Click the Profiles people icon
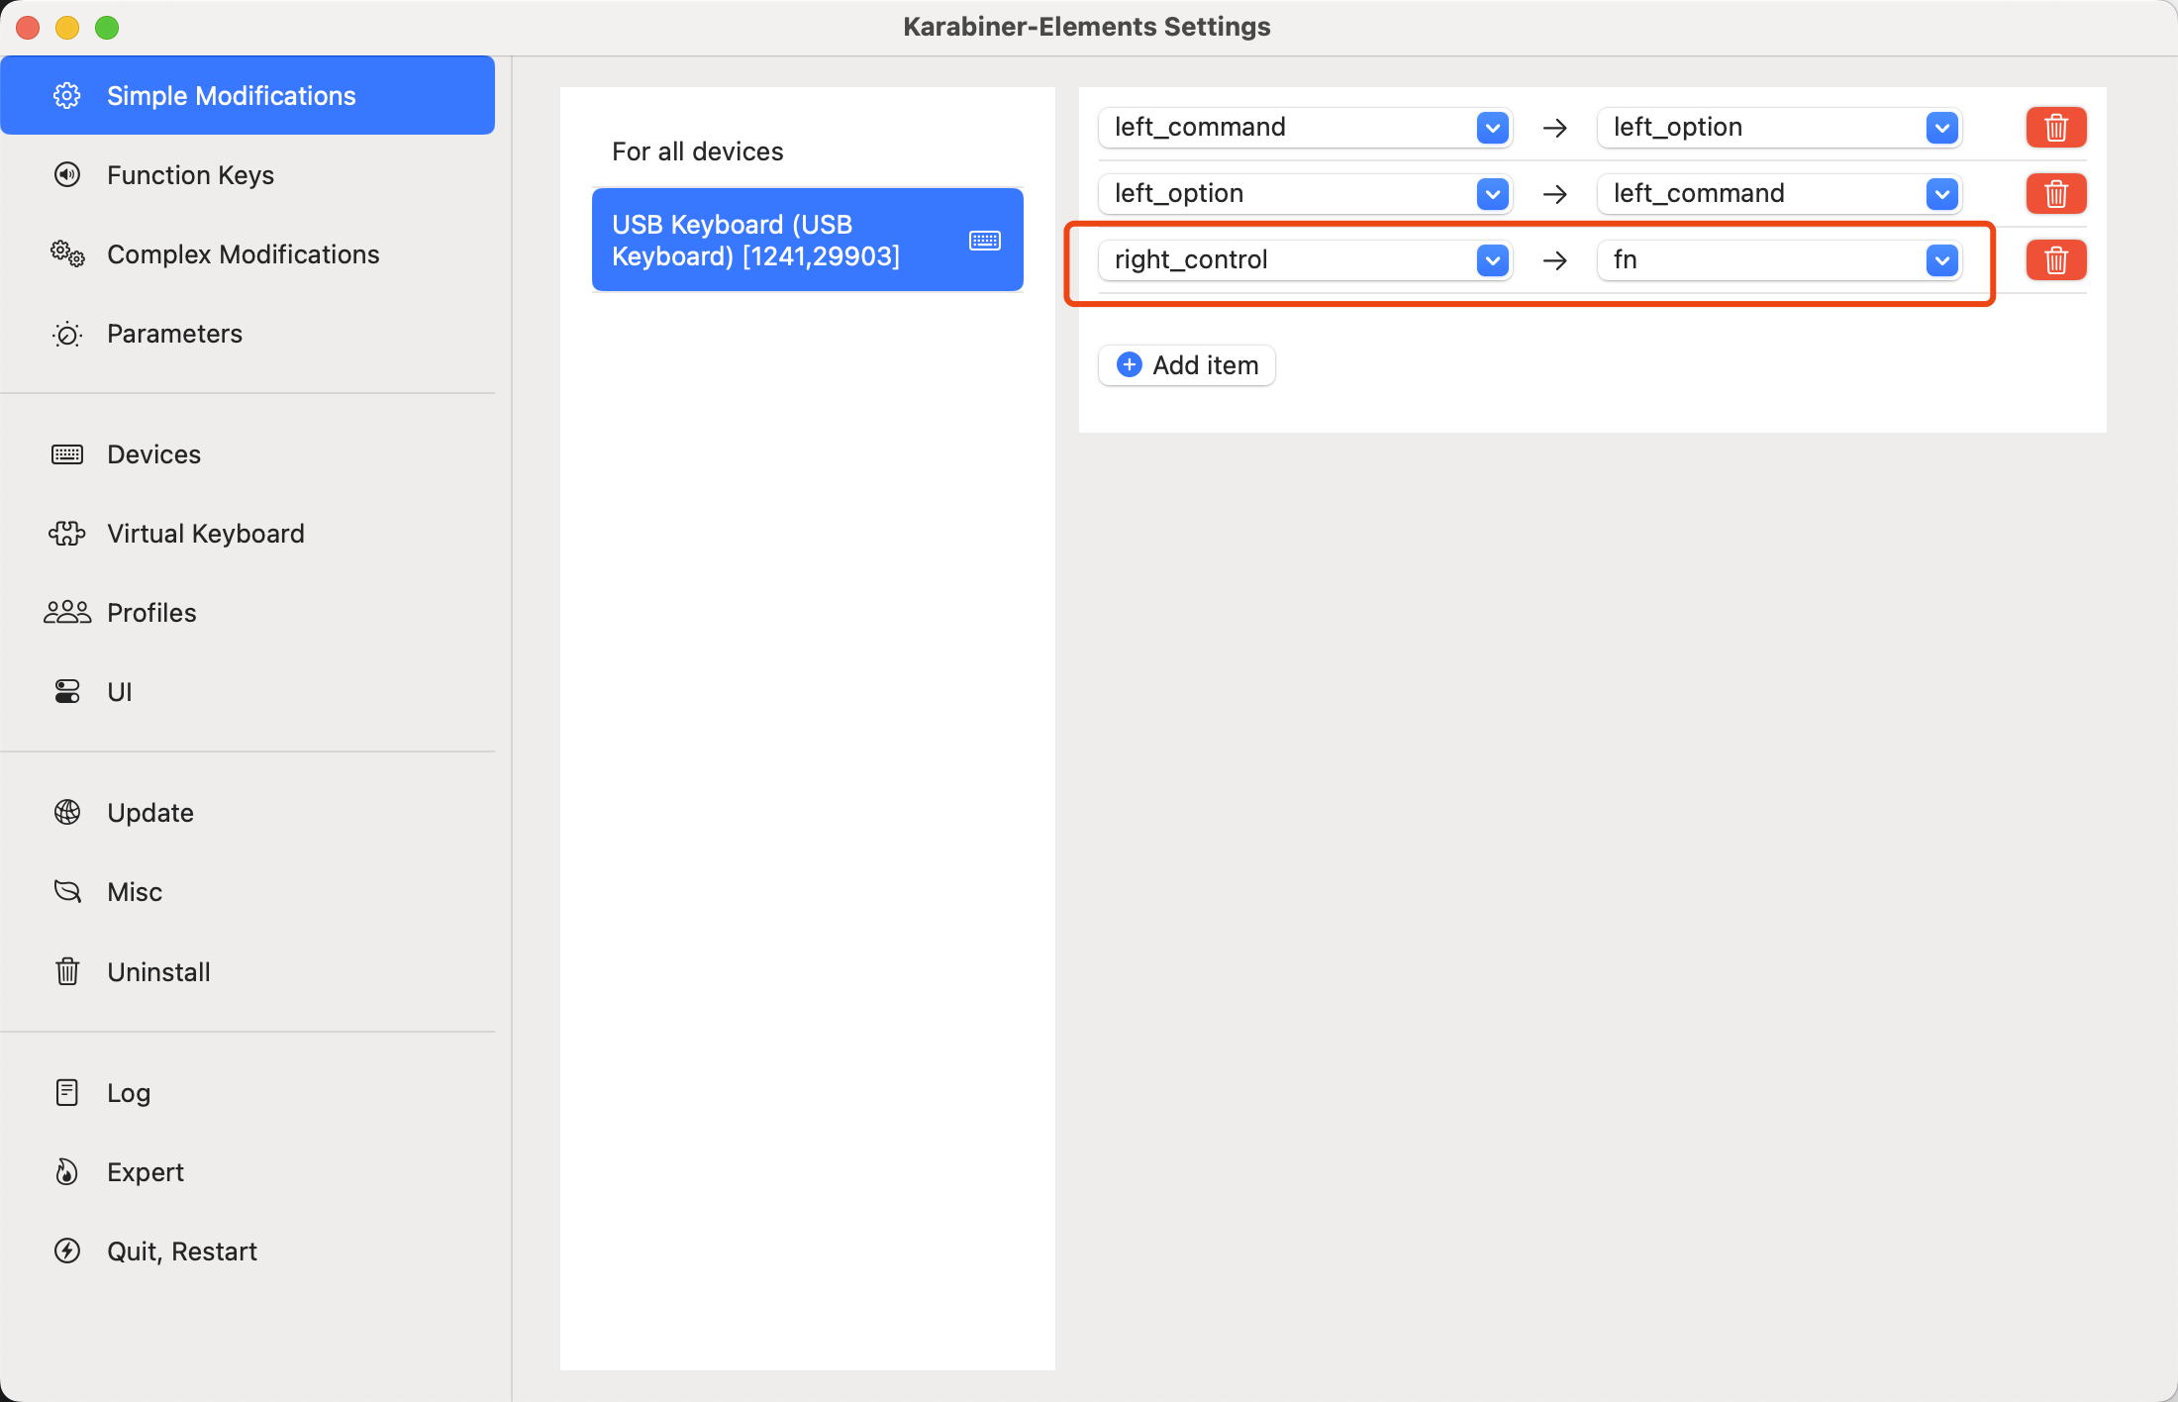The image size is (2178, 1402). point(67,613)
